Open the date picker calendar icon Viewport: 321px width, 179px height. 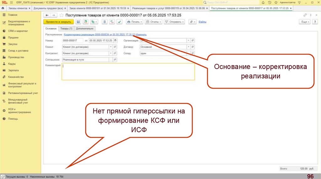click(x=115, y=41)
